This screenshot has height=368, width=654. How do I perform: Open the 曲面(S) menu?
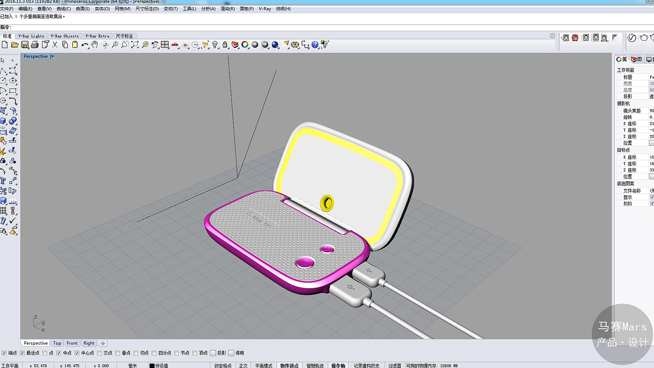point(83,9)
